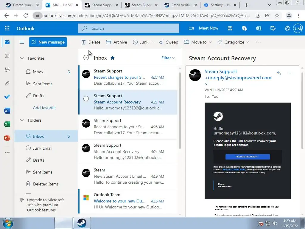Image resolution: width=305 pixels, height=229 pixels.
Task: Open more actions ellipsis in reading pane
Action: click(290, 73)
